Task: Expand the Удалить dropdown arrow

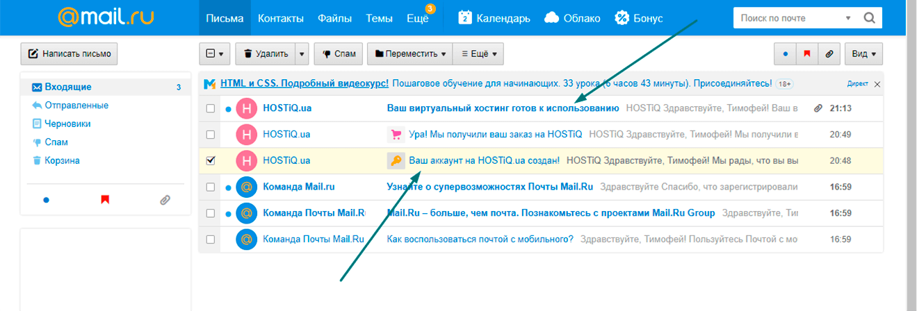Action: [x=302, y=53]
